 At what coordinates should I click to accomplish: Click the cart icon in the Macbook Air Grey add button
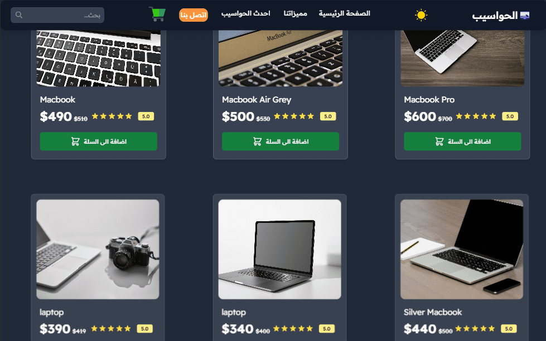pyautogui.click(x=257, y=142)
